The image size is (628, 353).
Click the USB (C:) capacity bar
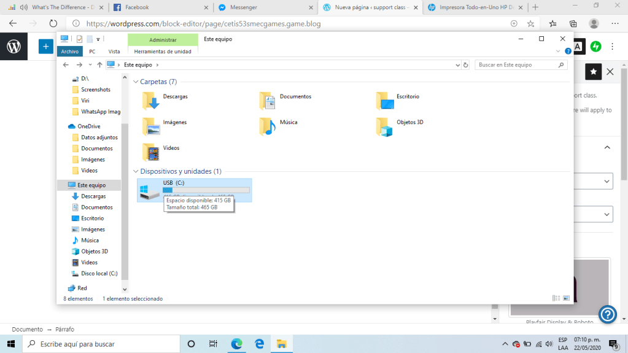(206, 190)
